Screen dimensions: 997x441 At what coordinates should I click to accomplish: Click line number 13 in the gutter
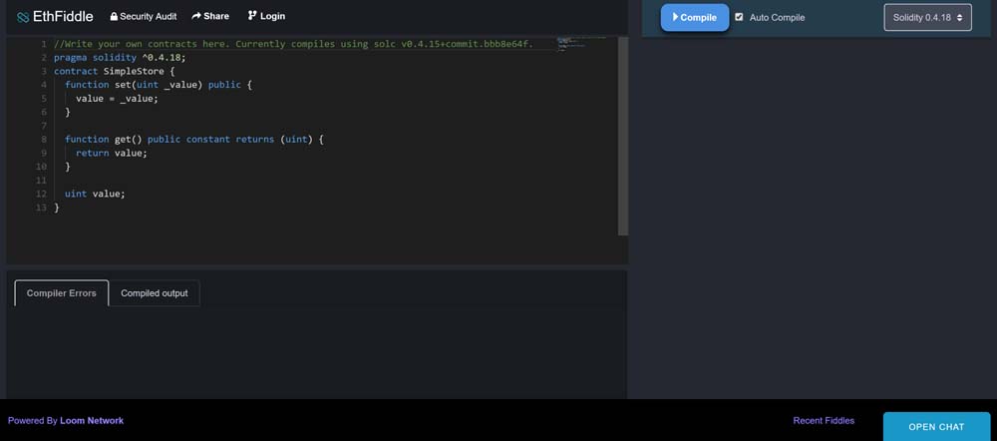click(x=41, y=208)
